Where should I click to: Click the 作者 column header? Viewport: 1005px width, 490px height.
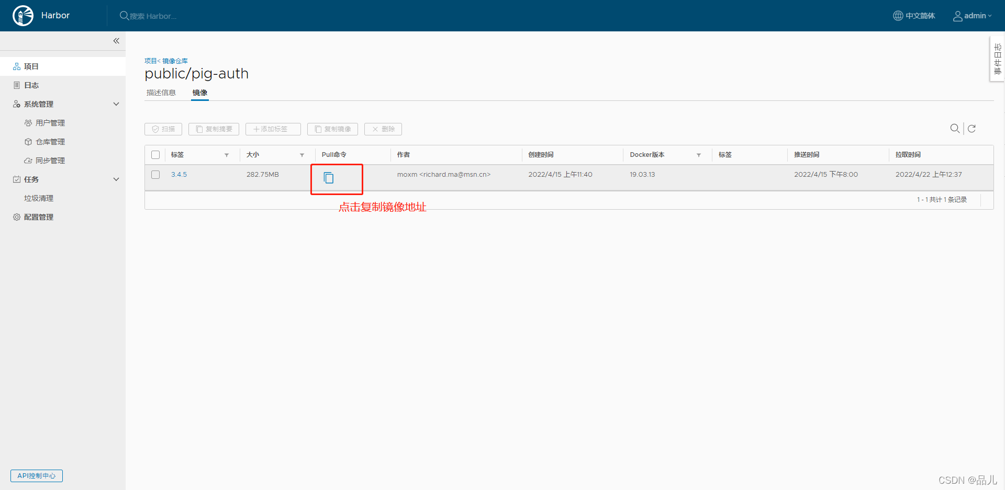tap(404, 155)
